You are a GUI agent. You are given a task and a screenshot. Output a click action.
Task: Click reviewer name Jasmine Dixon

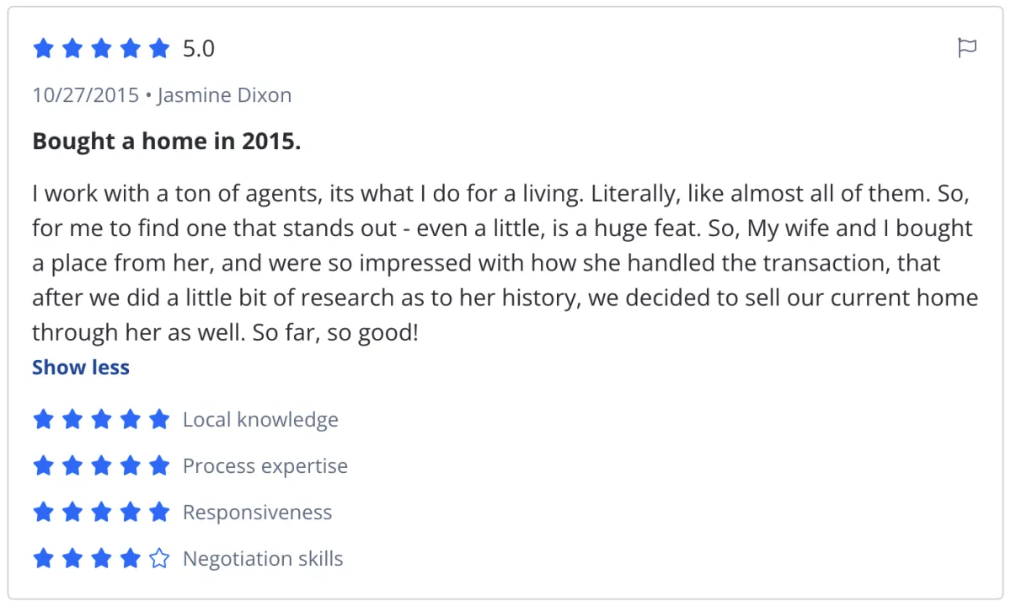(224, 95)
